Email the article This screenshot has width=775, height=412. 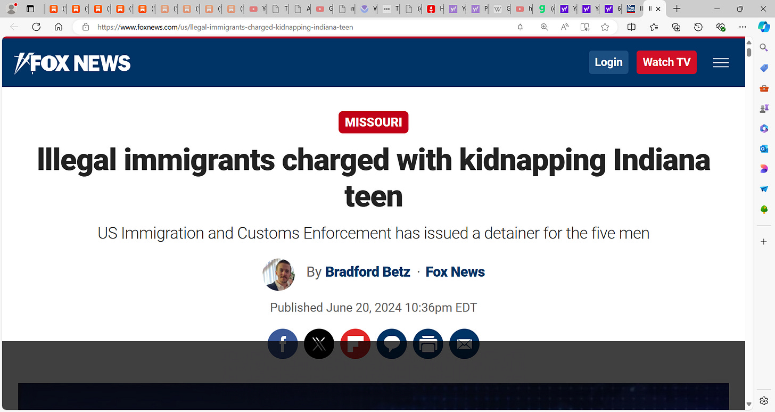point(464,344)
